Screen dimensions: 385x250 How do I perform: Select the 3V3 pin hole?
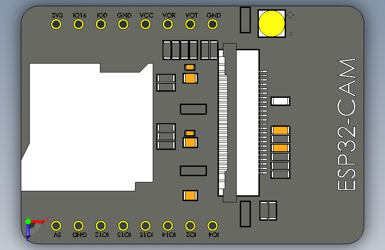56,24
